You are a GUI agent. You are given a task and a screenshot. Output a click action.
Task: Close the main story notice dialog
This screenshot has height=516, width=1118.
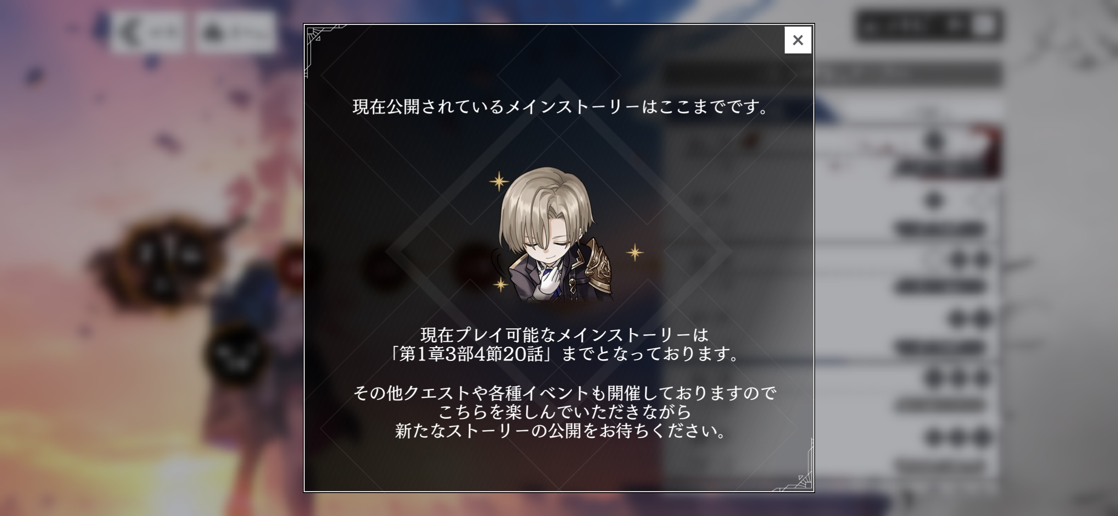tap(798, 40)
